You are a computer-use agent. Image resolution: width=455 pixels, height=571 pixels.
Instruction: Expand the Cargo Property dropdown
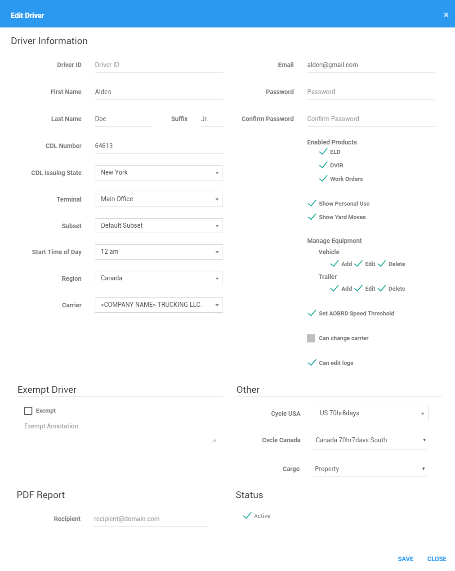click(x=370, y=469)
